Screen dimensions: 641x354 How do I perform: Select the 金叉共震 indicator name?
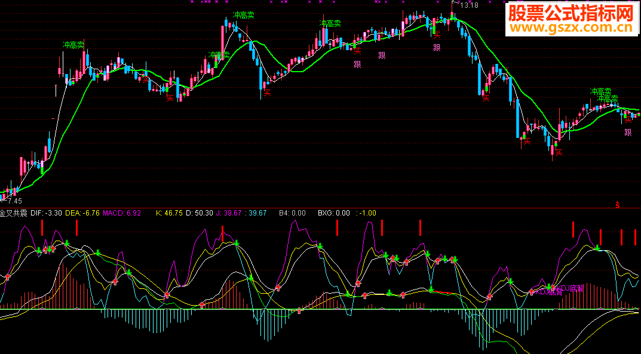coord(14,213)
